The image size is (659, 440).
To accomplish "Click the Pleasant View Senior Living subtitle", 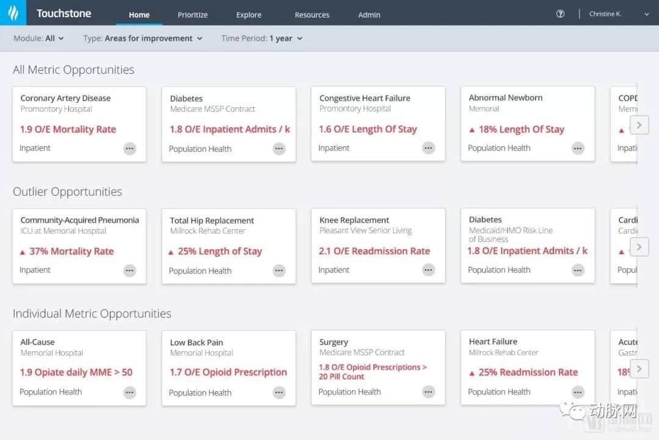I will 366,230.
